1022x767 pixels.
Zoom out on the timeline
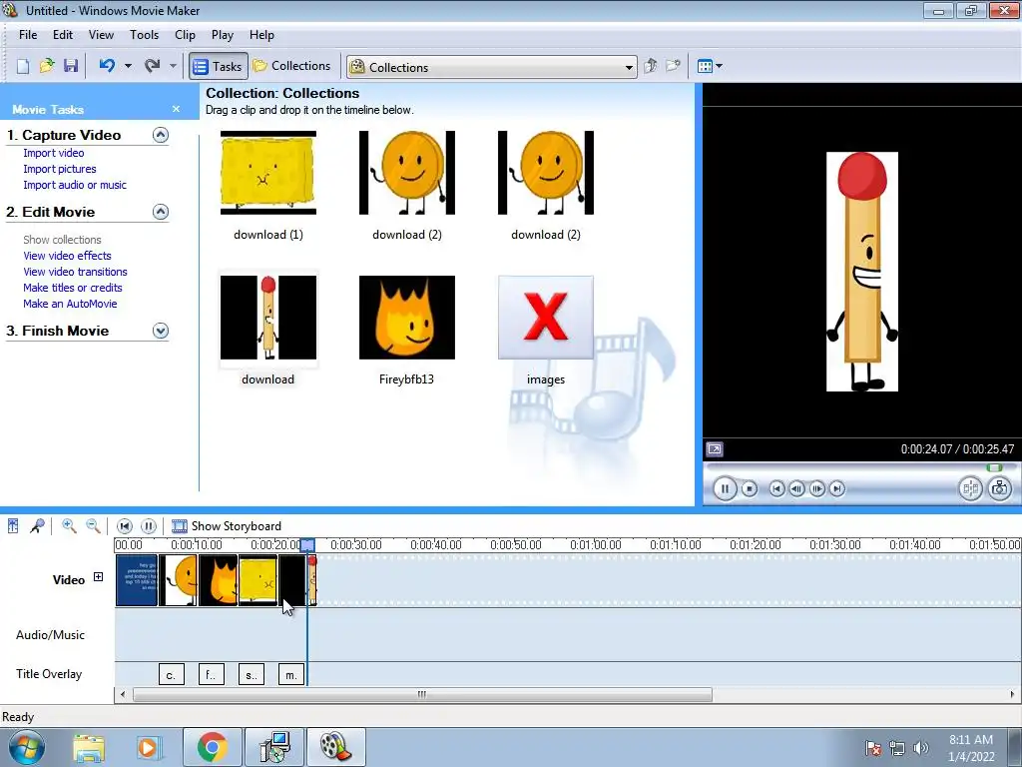pyautogui.click(x=93, y=525)
